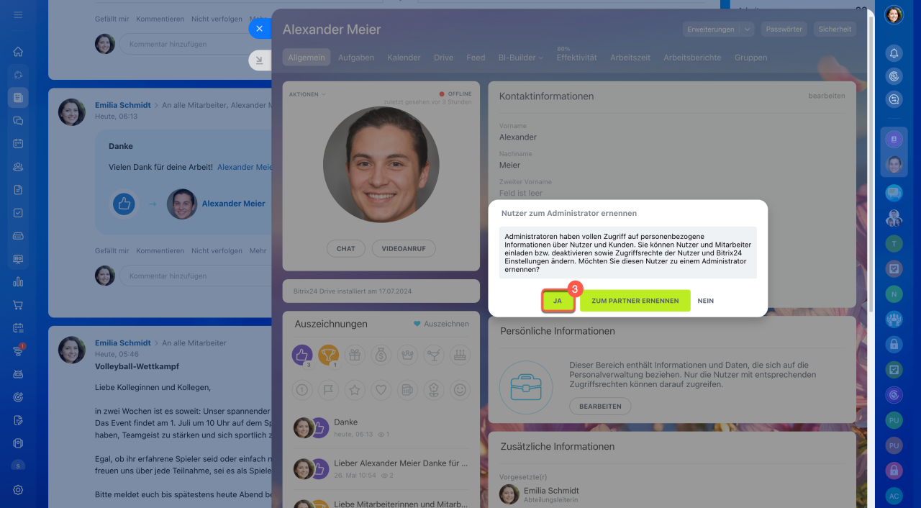Open Emilia Schmidt supervisor link
The image size is (921, 508).
pos(552,491)
